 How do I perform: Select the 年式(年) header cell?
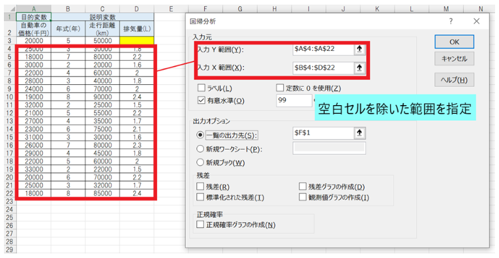click(68, 29)
